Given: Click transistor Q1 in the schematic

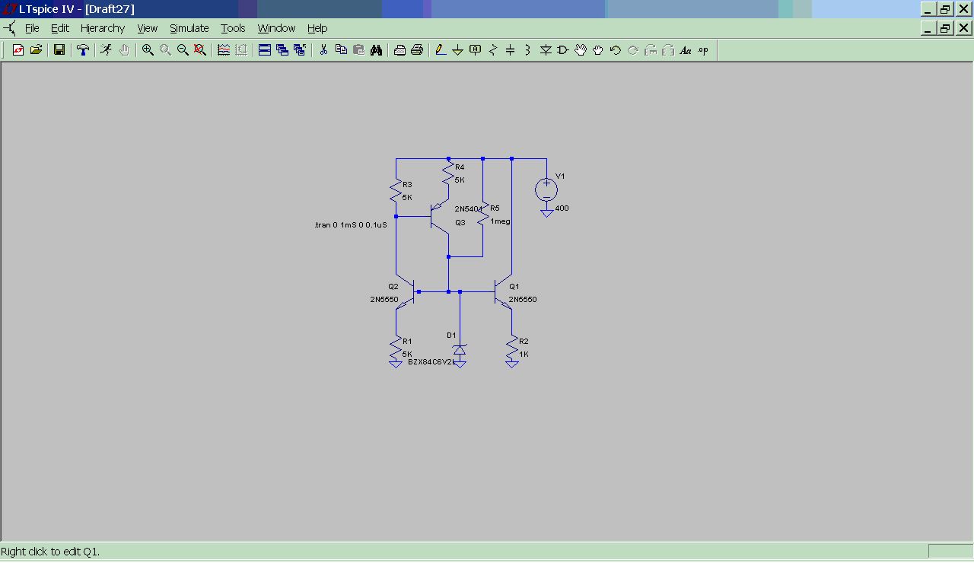Looking at the screenshot, I should pyautogui.click(x=501, y=292).
